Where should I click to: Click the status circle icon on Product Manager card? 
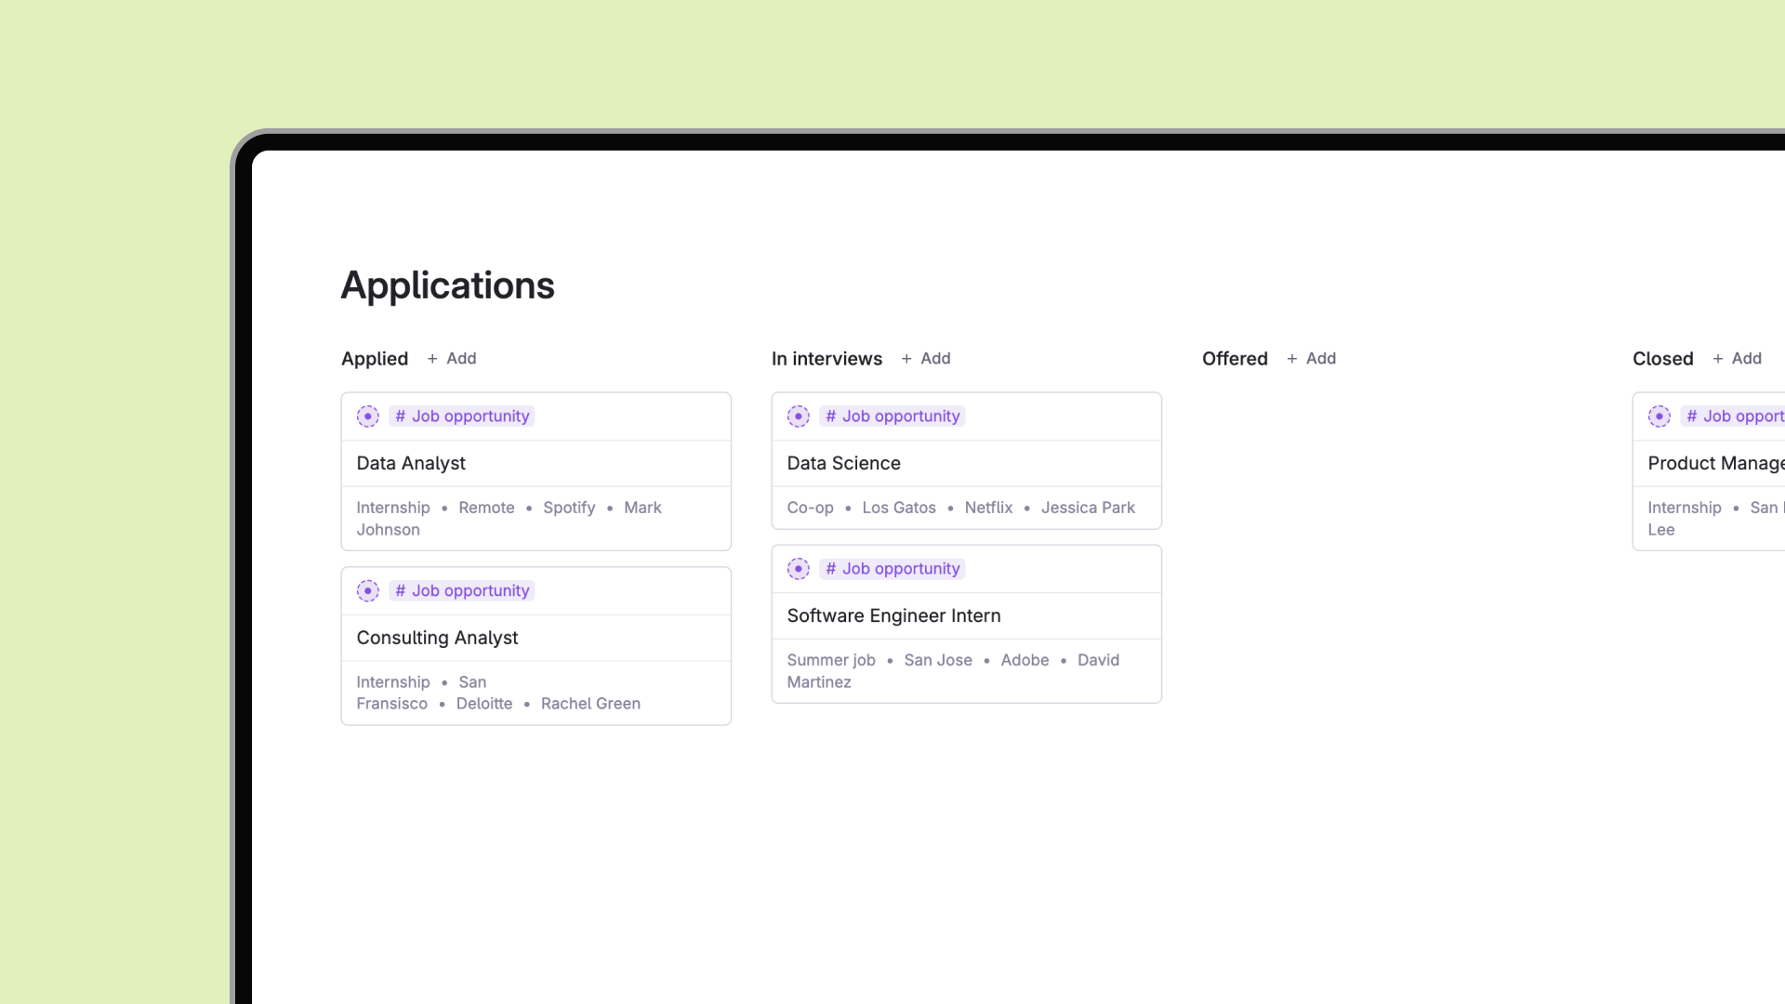click(x=1659, y=416)
